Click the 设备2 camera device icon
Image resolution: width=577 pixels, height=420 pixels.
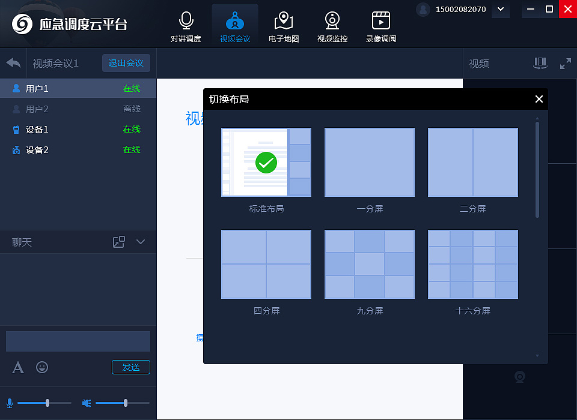(16, 150)
